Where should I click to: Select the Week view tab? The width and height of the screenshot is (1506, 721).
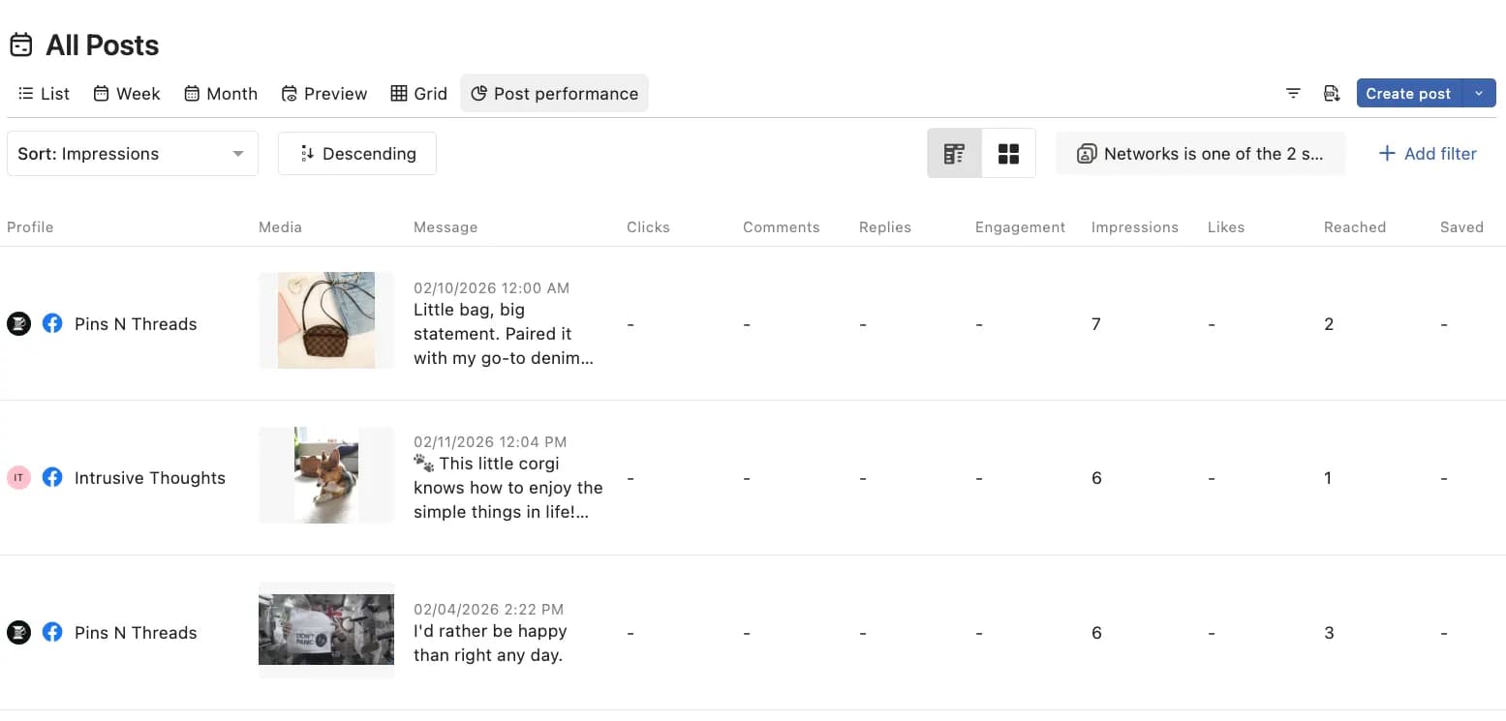click(127, 94)
